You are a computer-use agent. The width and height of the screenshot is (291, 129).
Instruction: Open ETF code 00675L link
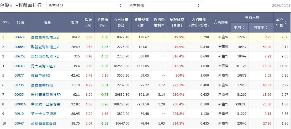[20, 56]
